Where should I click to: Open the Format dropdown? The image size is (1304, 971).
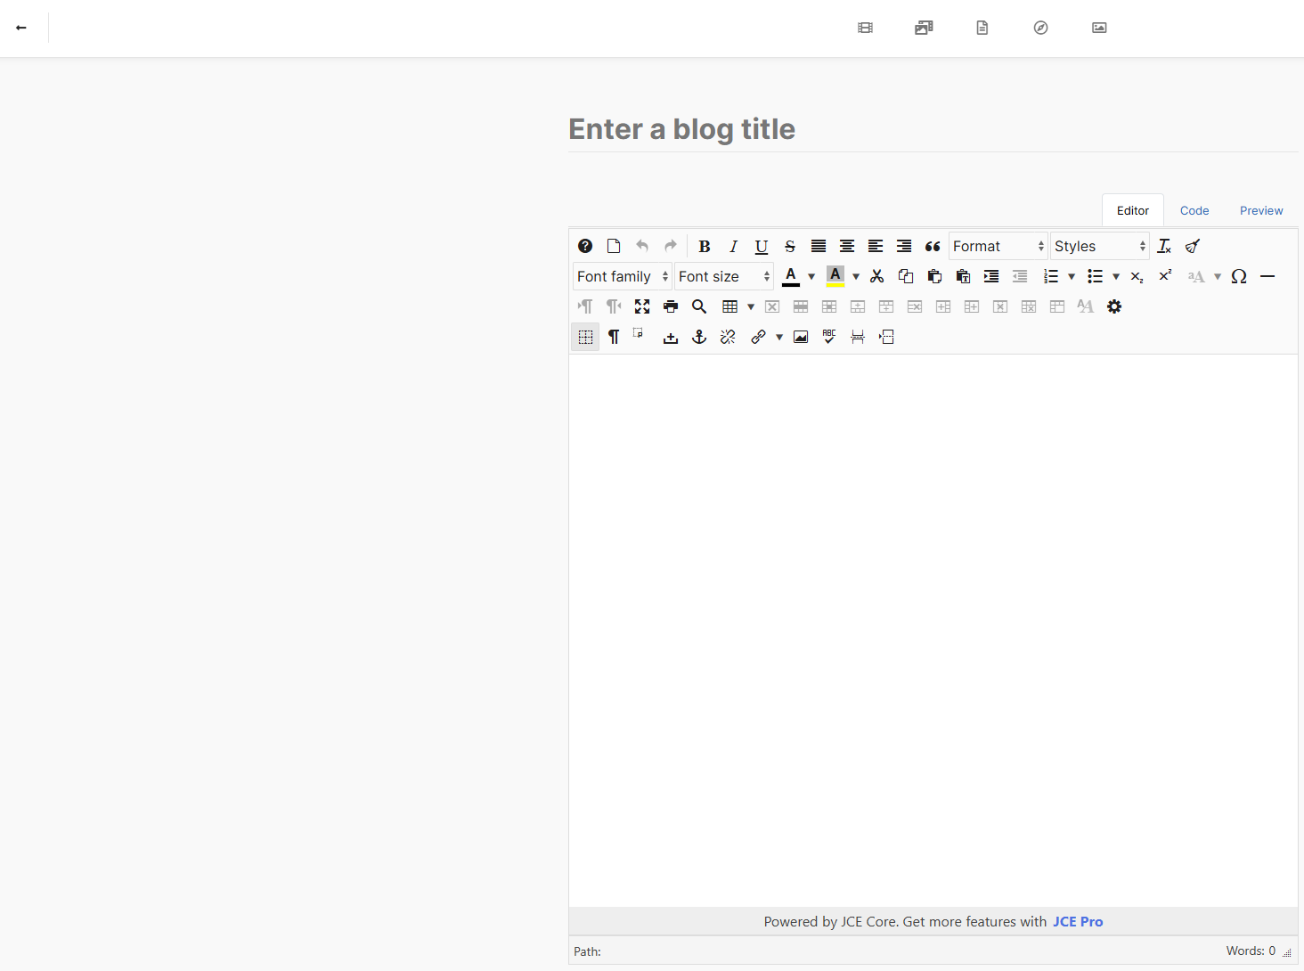pyautogui.click(x=998, y=247)
